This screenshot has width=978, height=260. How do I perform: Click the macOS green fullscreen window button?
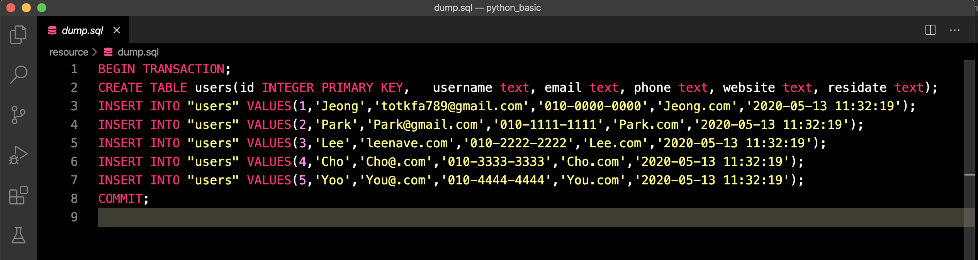click(42, 8)
